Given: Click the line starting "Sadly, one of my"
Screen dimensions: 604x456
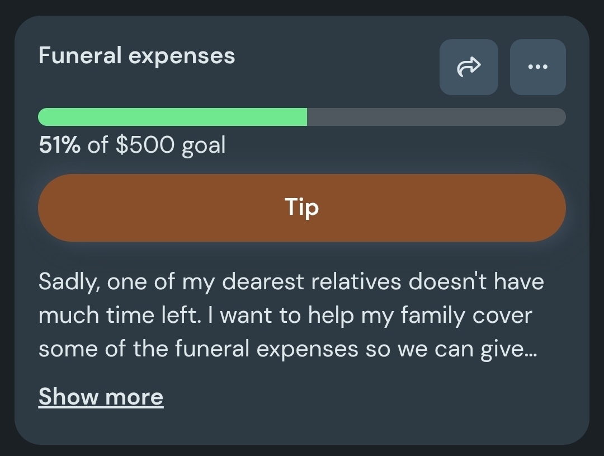Looking at the screenshot, I should (x=291, y=281).
